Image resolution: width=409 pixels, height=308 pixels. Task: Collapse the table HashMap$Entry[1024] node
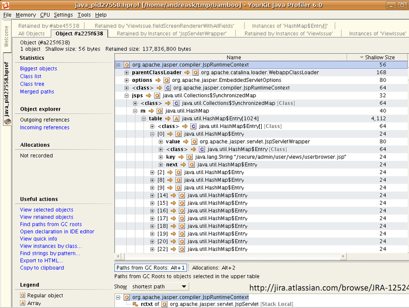(144, 119)
